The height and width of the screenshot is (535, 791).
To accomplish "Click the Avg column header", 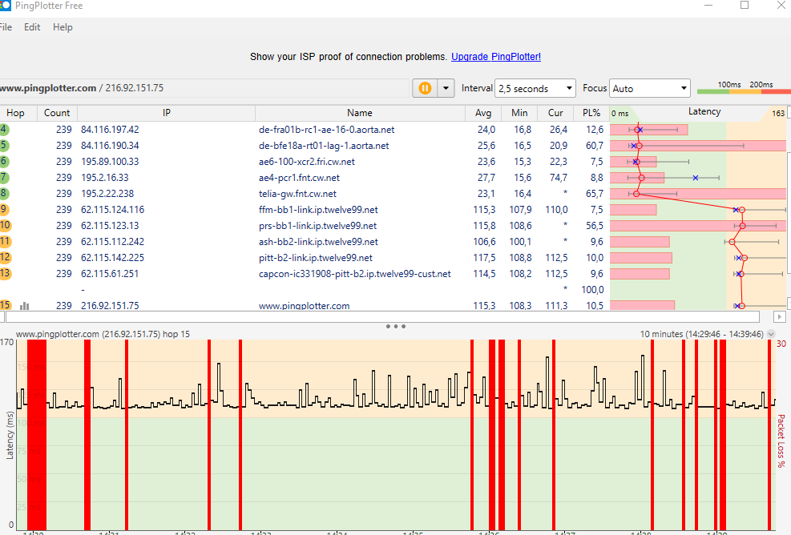I will (x=483, y=113).
